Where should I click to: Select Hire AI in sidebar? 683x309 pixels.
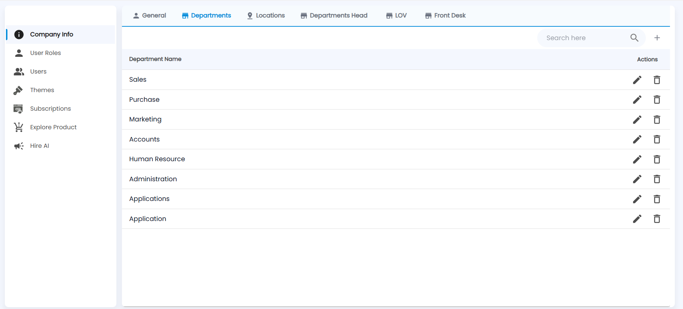(x=61, y=146)
